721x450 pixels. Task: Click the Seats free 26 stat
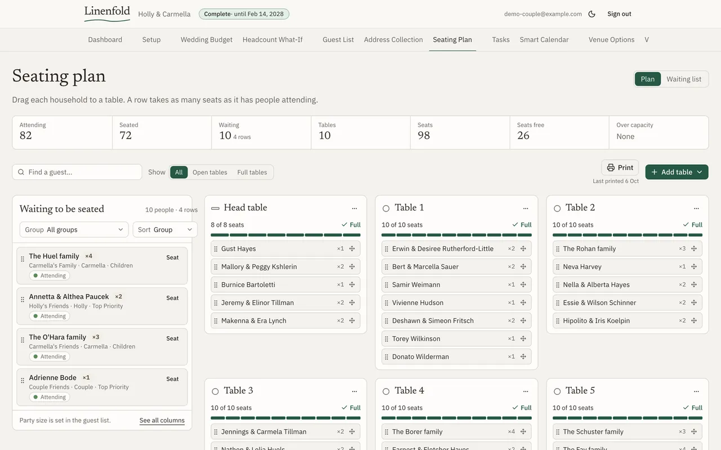(559, 132)
